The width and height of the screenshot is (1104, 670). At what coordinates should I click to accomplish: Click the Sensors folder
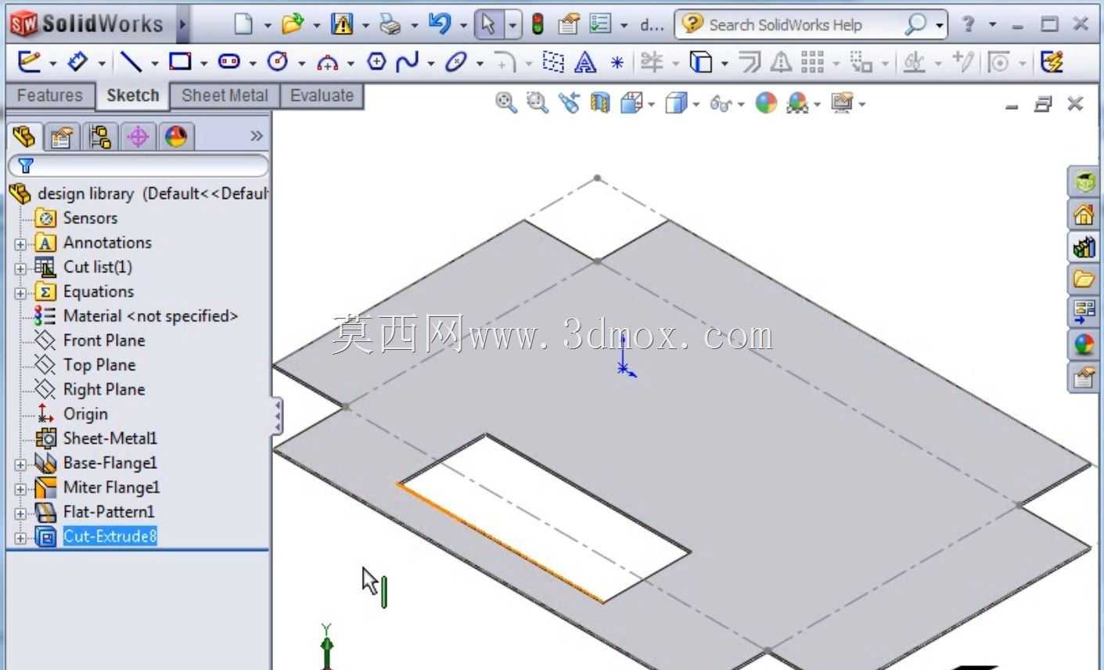point(90,218)
